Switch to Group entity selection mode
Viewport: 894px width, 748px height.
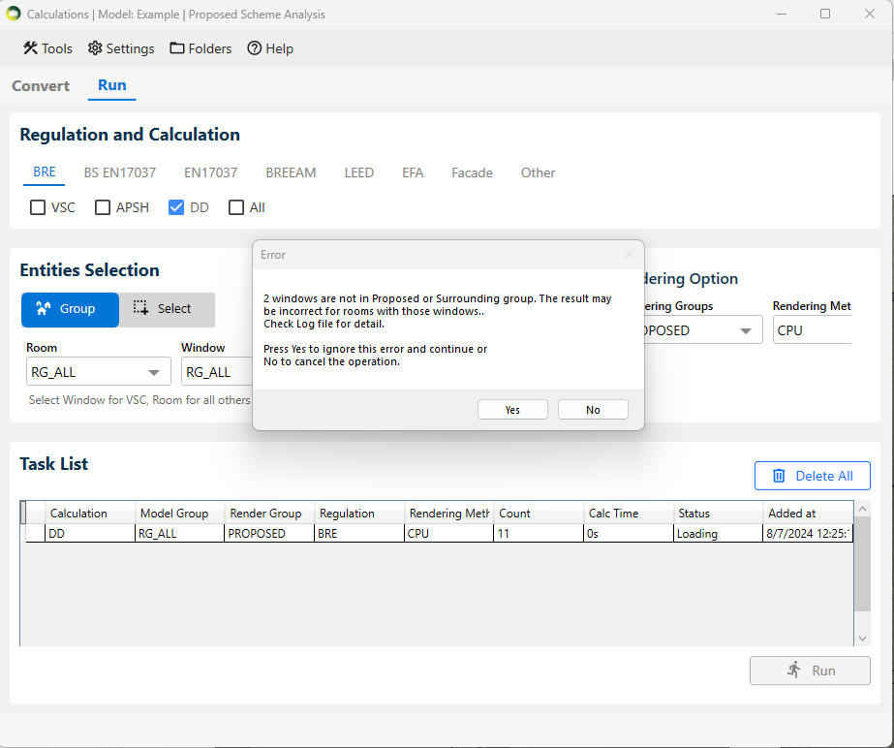pos(70,309)
